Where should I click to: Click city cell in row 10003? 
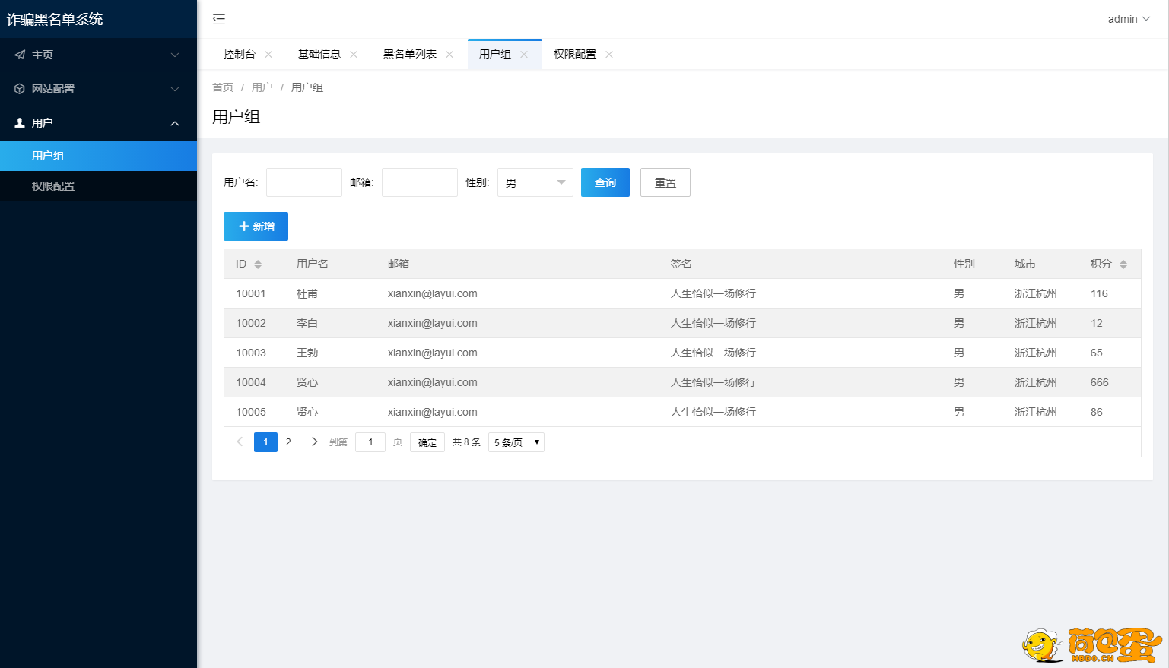(1036, 353)
